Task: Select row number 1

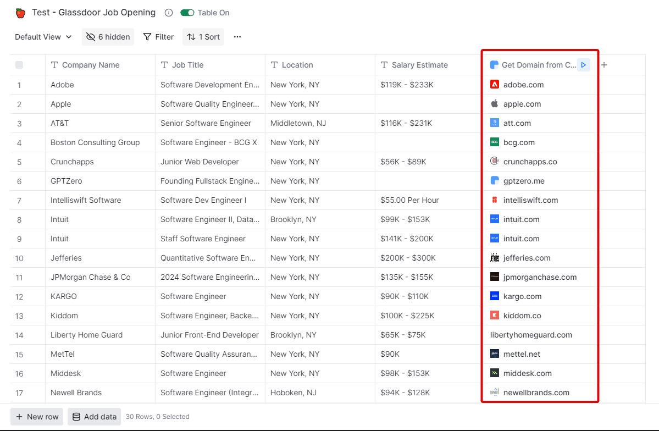Action: (x=19, y=85)
